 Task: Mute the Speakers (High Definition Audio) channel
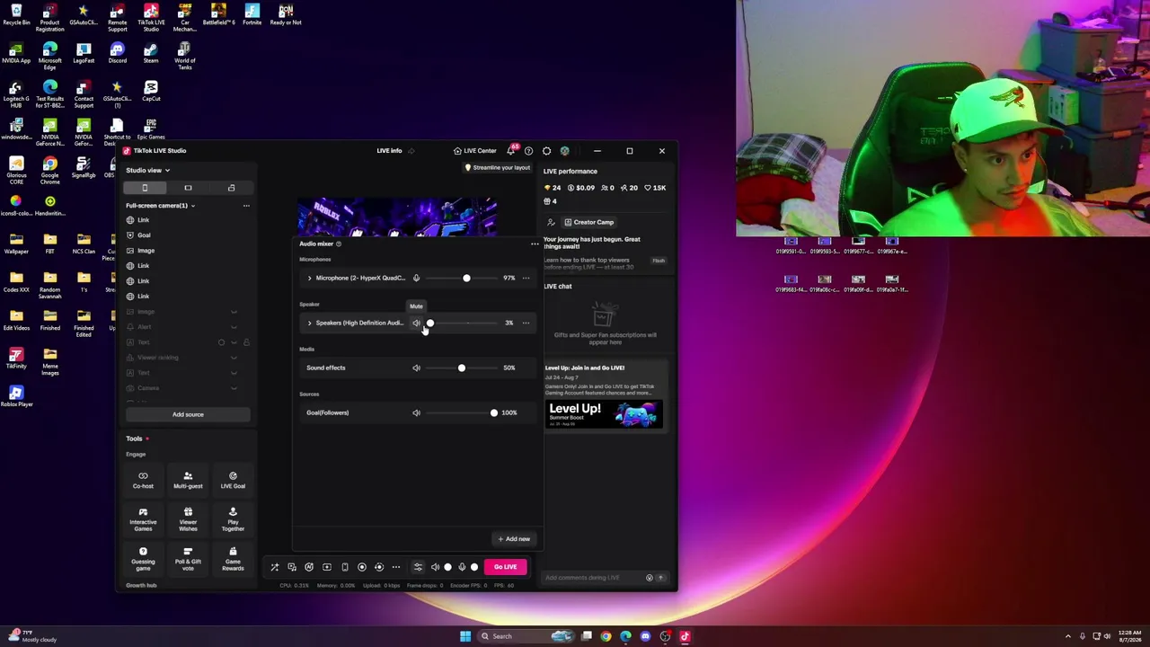pos(416,323)
